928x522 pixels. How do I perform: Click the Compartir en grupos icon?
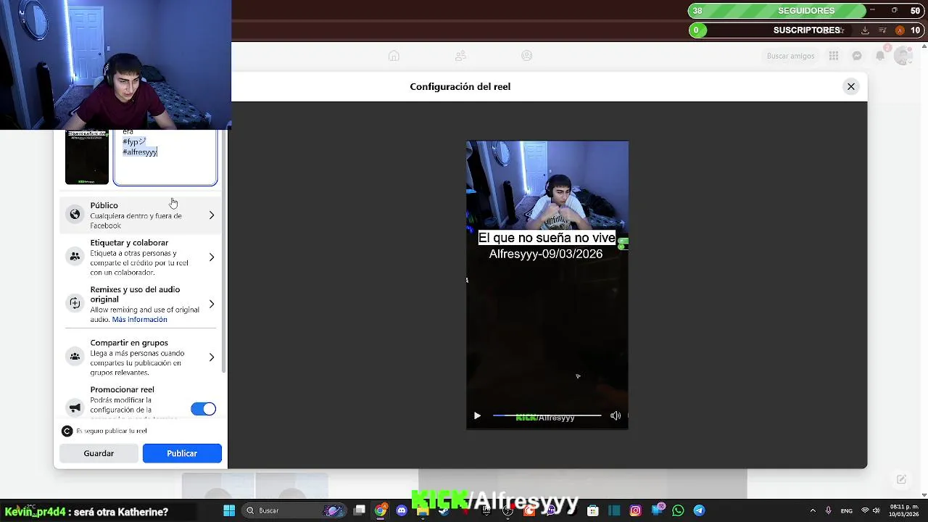tap(75, 357)
